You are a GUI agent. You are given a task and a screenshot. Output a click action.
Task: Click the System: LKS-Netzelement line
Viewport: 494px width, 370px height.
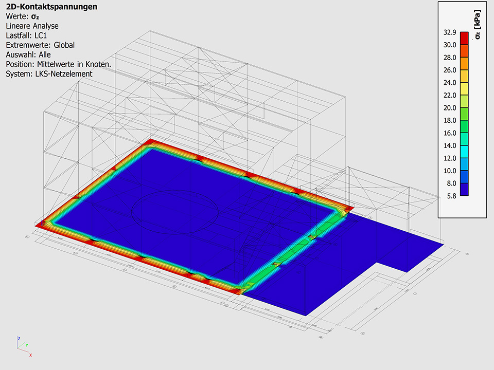pyautogui.click(x=49, y=74)
